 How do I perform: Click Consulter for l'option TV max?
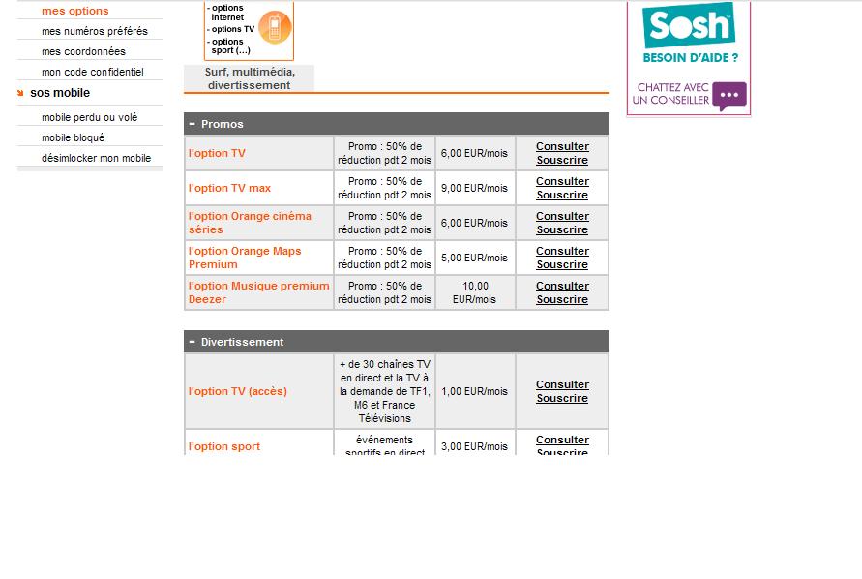coord(562,182)
